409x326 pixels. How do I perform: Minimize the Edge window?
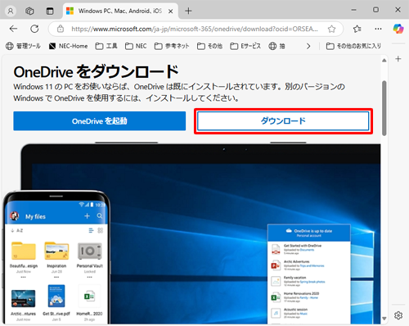coord(353,10)
